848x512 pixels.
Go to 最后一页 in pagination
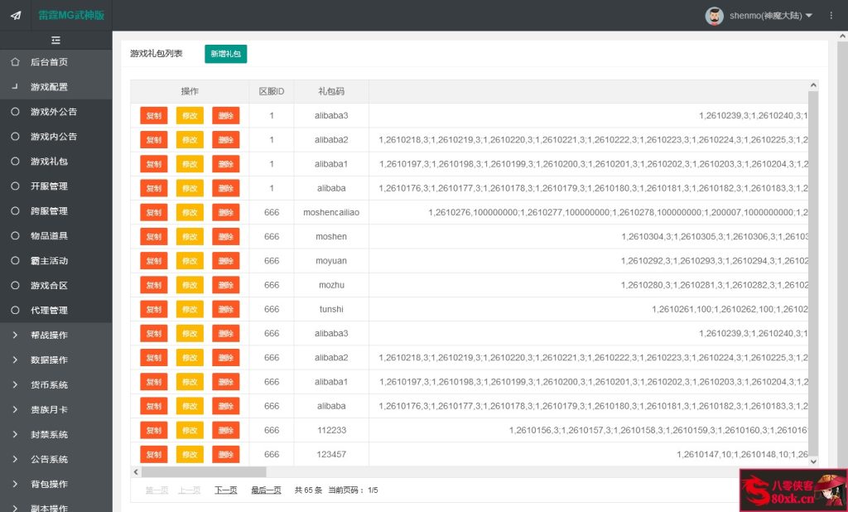coord(264,490)
